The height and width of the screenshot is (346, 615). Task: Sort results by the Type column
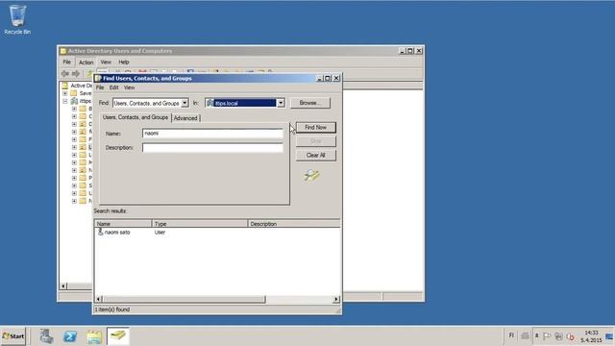tap(200, 224)
